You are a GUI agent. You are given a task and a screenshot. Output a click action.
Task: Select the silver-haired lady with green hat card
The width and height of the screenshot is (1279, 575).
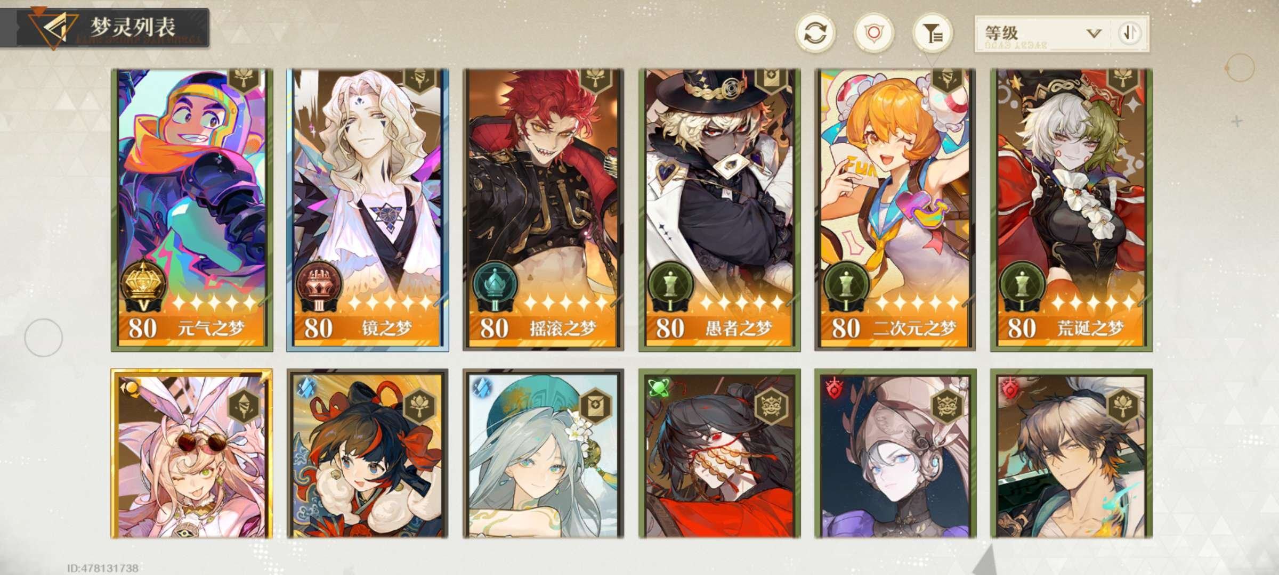coord(544,453)
